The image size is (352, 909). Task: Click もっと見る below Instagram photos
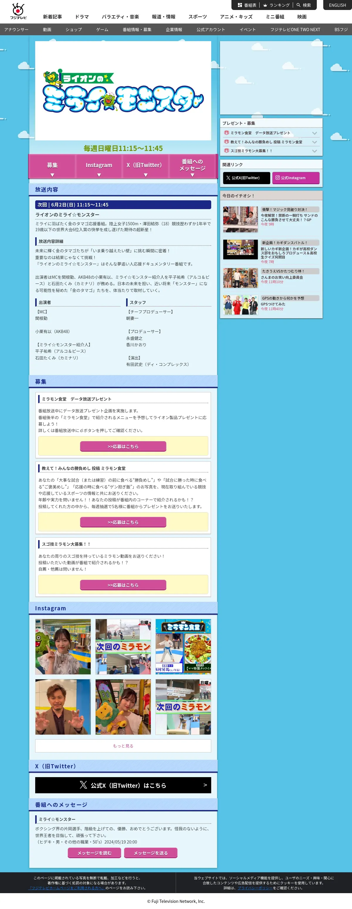pos(123,746)
